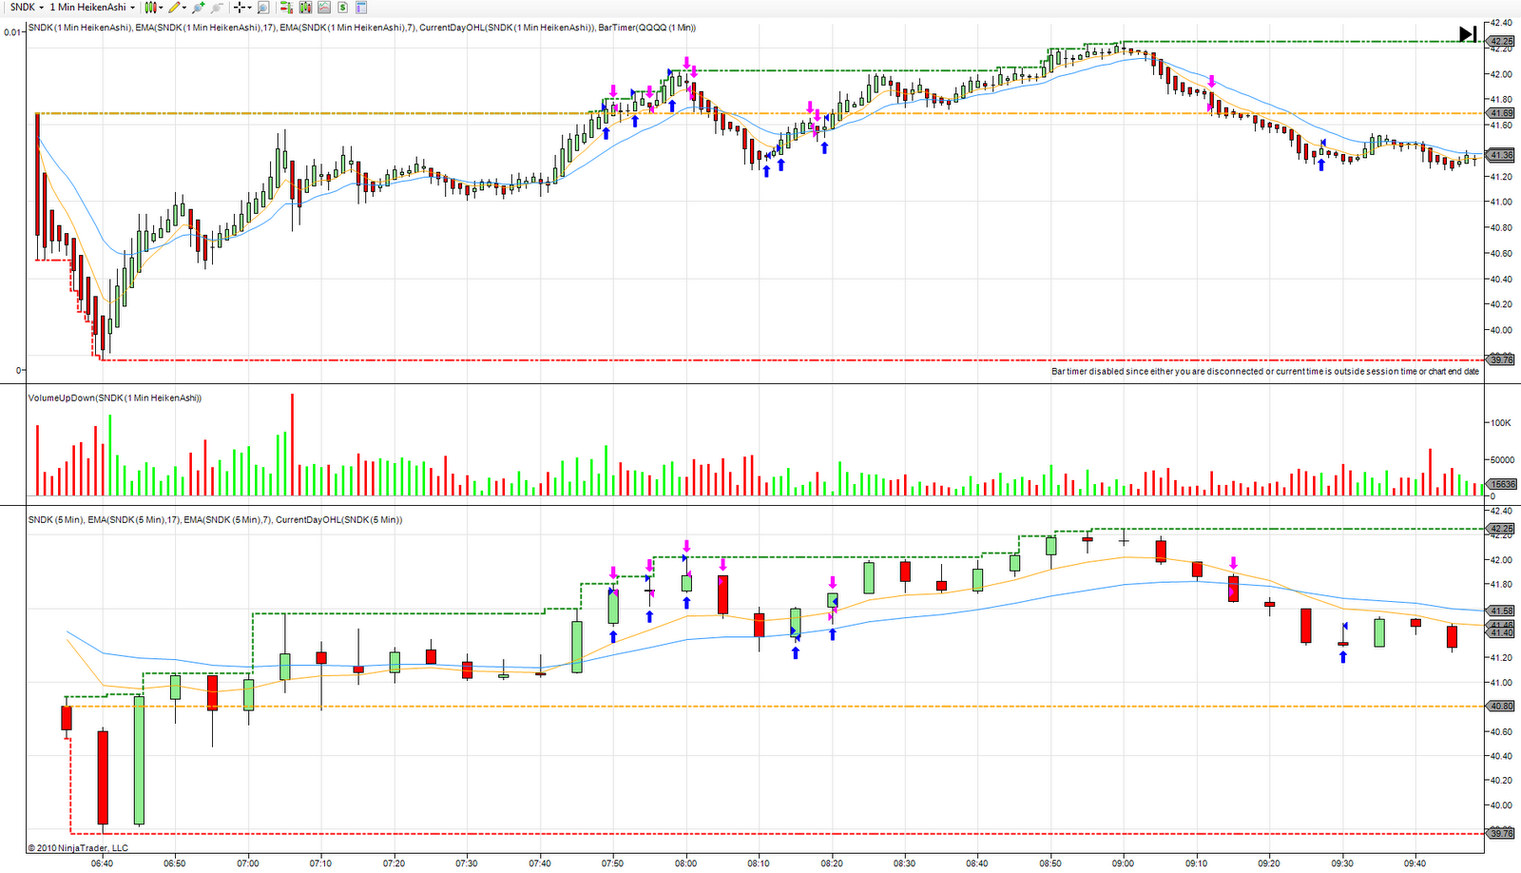Select the crosshair cursor icon
This screenshot has height=873, width=1521.
240,7
